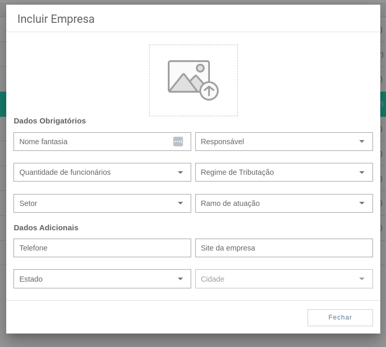Click the password manager icon in Nome fantasia
386x347 pixels.
[x=178, y=142]
